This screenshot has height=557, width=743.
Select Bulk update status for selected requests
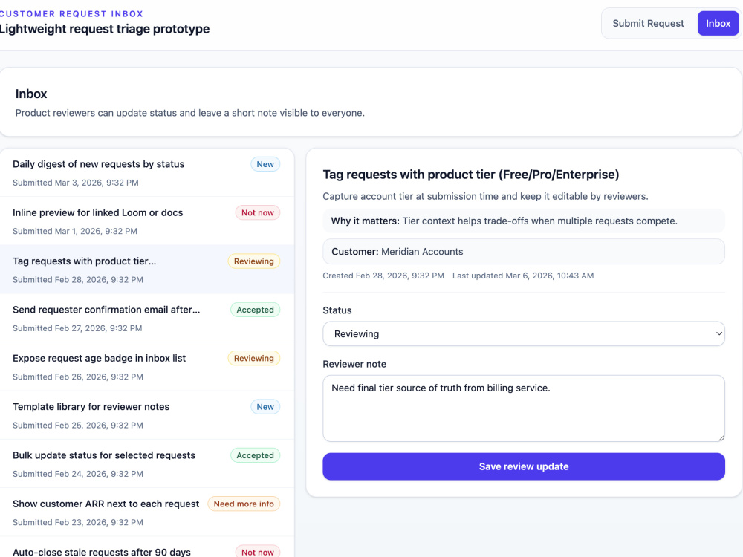click(x=147, y=464)
